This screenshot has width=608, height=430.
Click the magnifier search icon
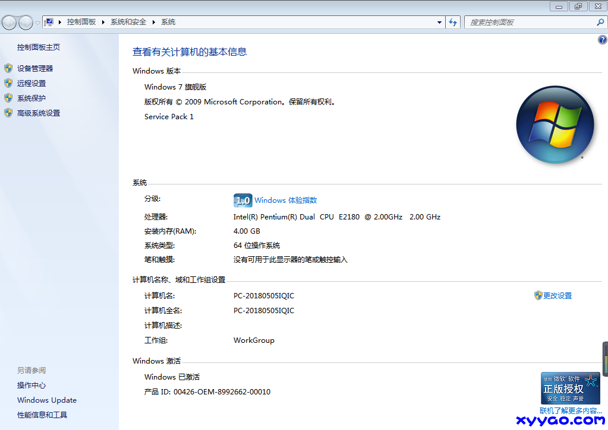[600, 22]
